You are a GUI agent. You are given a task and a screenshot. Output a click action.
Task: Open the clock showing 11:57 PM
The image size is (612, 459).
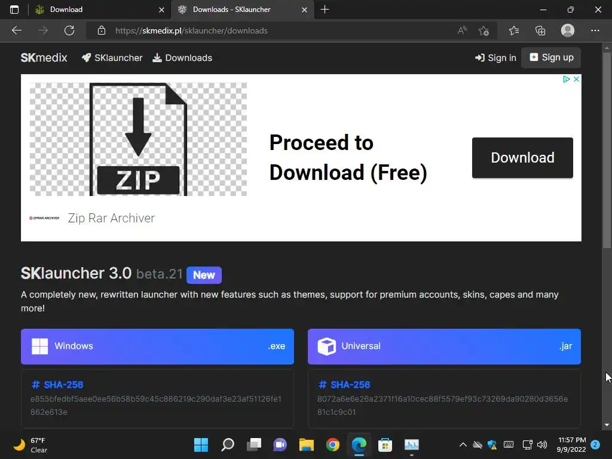click(571, 445)
